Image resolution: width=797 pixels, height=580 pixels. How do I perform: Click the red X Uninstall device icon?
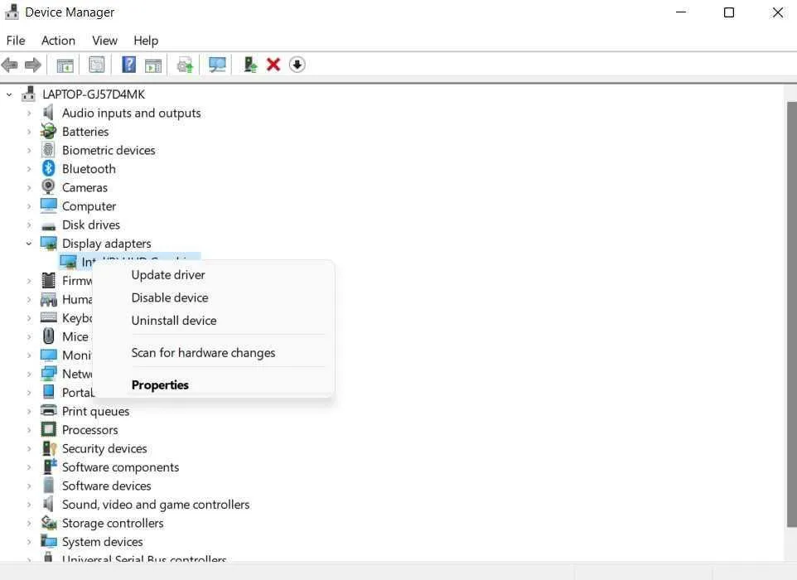273,65
